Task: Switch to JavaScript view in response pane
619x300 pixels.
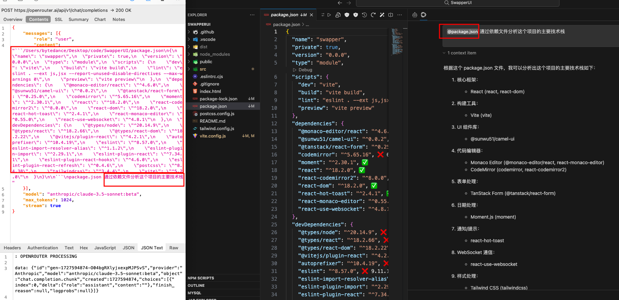Action: [x=105, y=248]
